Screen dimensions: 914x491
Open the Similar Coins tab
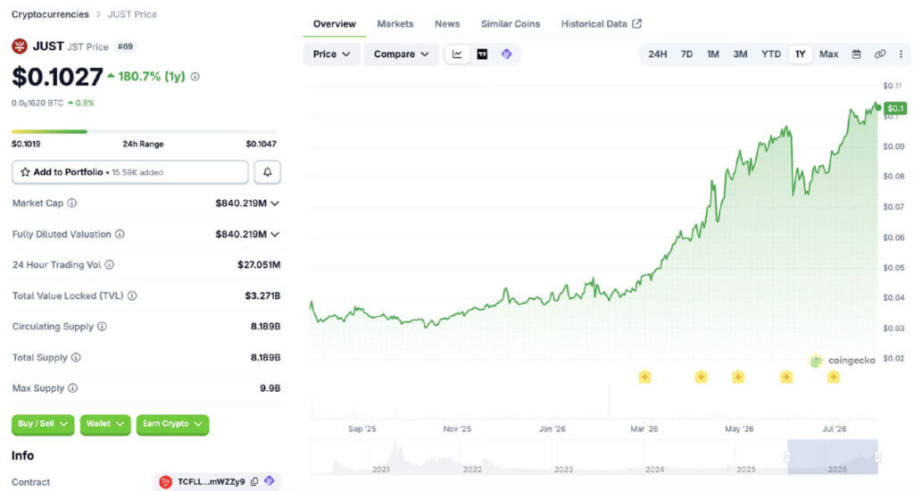pos(510,24)
